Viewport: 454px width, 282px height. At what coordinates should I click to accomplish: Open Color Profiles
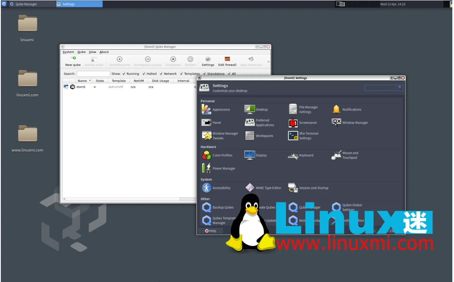coord(217,155)
